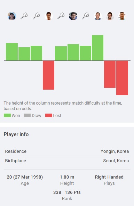Select the first green won-match bar

click(12, 52)
